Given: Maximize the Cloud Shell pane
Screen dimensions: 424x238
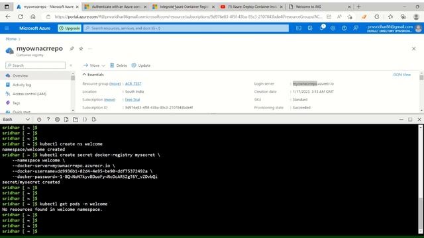Looking at the screenshot, I should click(x=410, y=119).
